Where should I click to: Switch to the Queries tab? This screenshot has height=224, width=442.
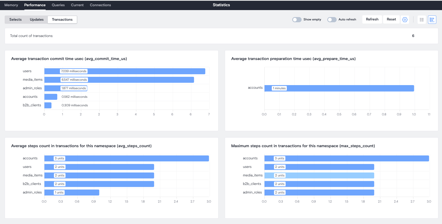click(58, 5)
